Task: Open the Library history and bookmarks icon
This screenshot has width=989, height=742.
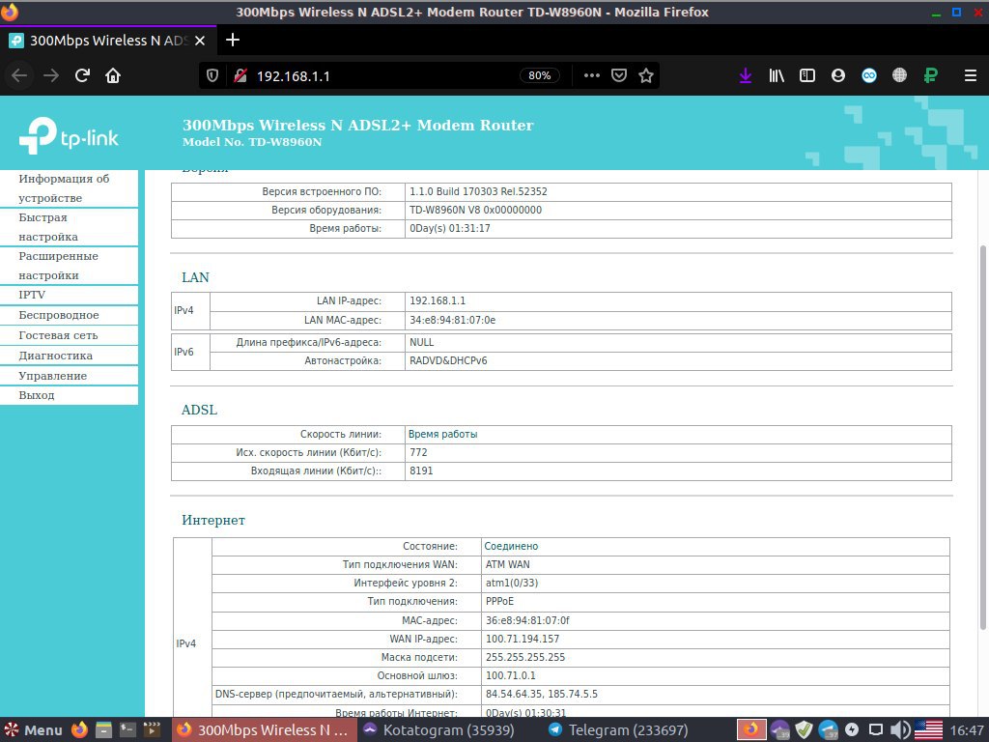Action: (777, 75)
